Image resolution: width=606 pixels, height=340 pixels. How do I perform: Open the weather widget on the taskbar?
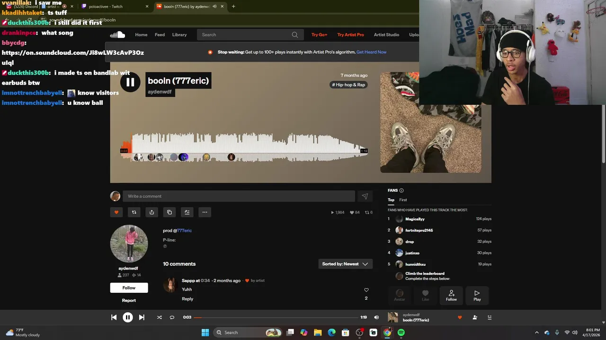tap(23, 332)
